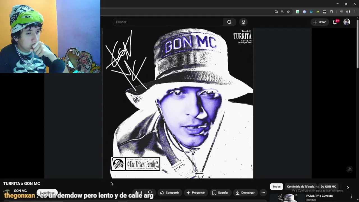Image resolution: width=359 pixels, height=202 pixels.
Task: Open the more actions ellipsis under the video
Action: click(x=263, y=193)
